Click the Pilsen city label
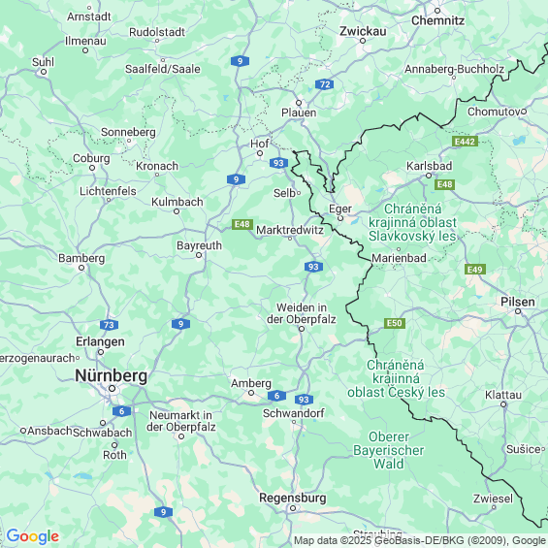 (x=518, y=302)
